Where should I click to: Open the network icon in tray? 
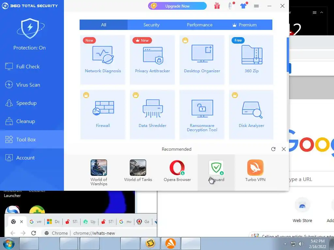click(293, 244)
